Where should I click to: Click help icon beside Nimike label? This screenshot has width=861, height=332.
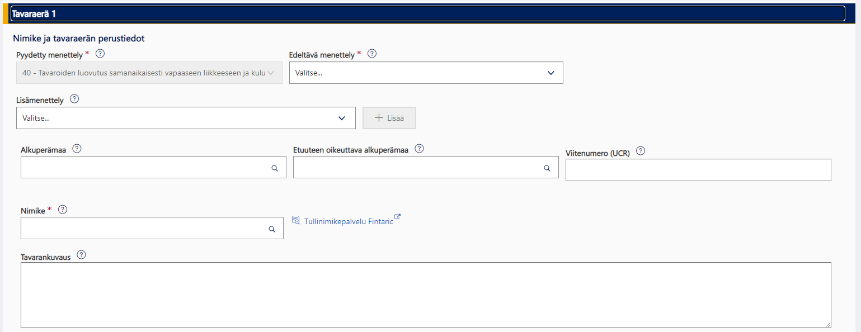click(63, 209)
